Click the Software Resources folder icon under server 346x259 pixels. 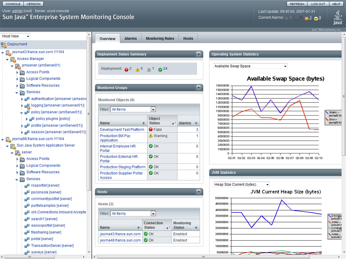22,172
